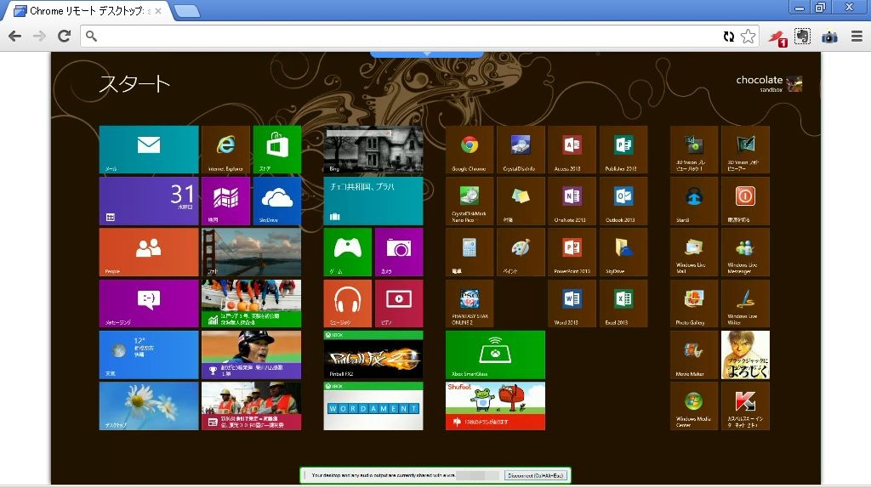Image resolution: width=871 pixels, height=488 pixels.
Task: Launch the Google Chrome tile
Action: pyautogui.click(x=470, y=150)
